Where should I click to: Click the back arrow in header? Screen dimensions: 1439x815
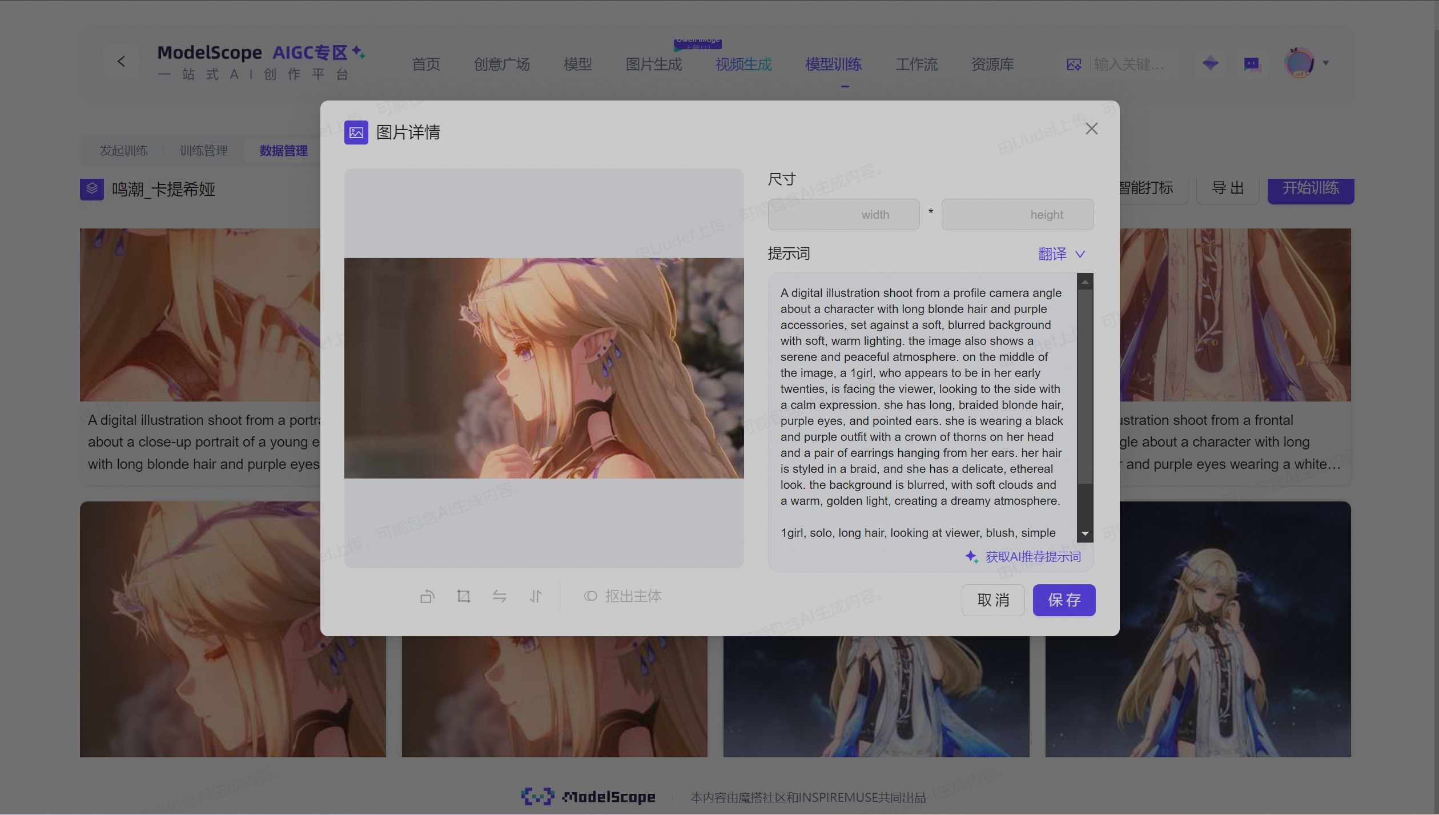point(121,62)
